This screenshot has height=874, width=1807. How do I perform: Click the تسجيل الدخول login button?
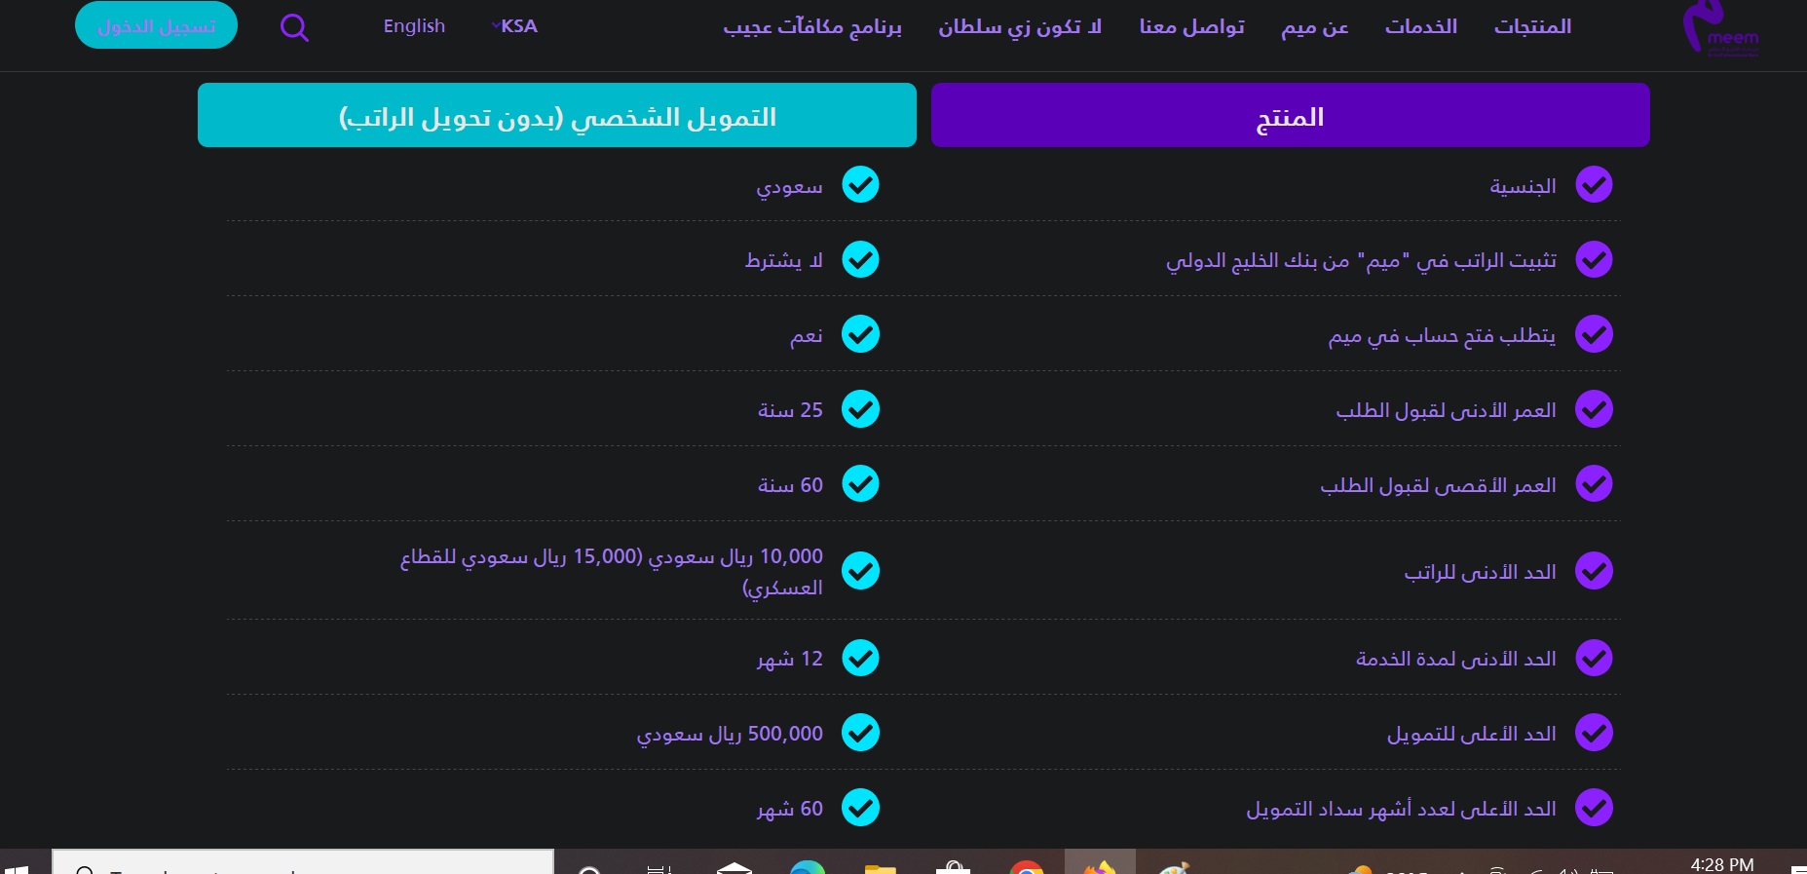[156, 25]
